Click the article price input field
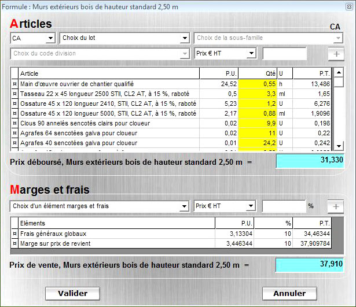 pos(284,54)
